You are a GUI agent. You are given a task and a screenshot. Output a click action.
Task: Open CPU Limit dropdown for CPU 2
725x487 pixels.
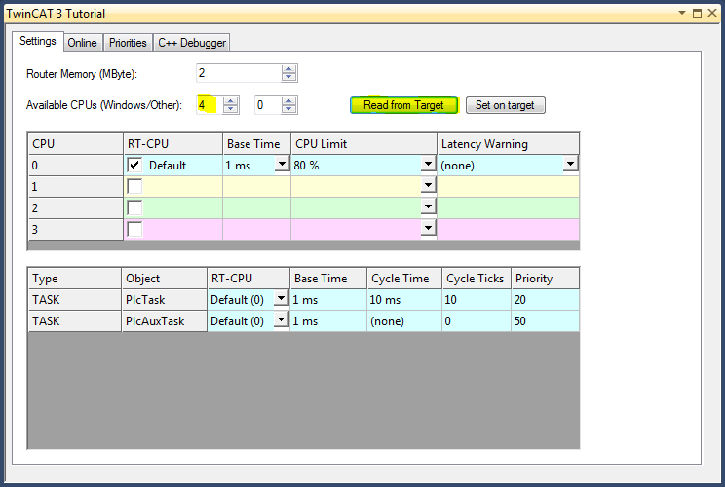tap(428, 206)
